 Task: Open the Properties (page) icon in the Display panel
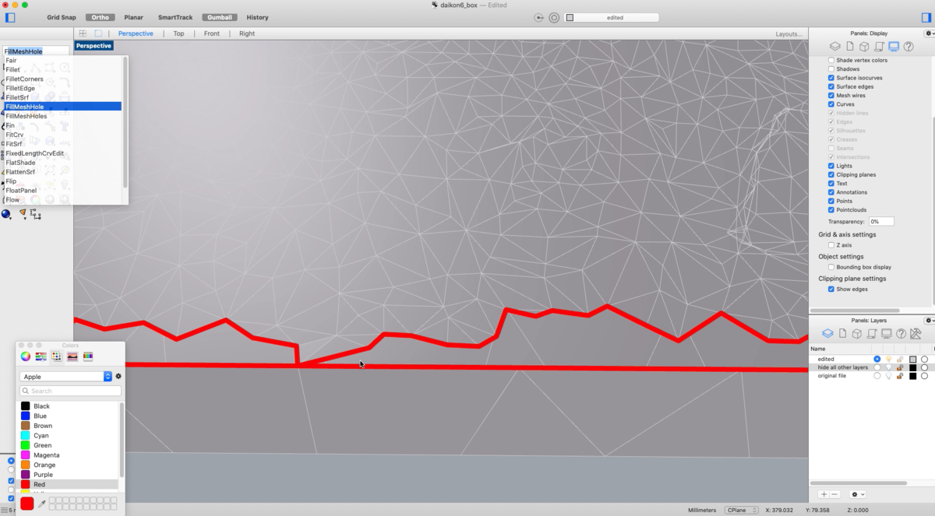[x=849, y=47]
